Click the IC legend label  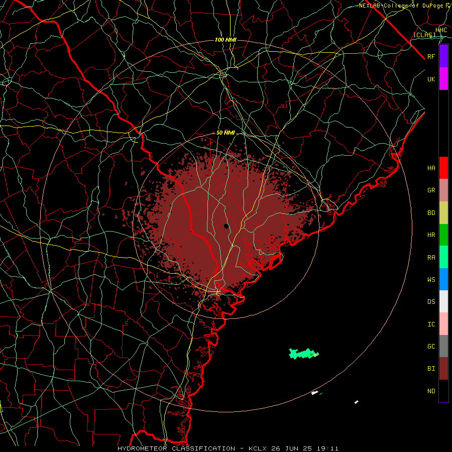(431, 324)
